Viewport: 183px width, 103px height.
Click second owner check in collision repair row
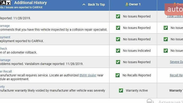[x=166, y=28]
